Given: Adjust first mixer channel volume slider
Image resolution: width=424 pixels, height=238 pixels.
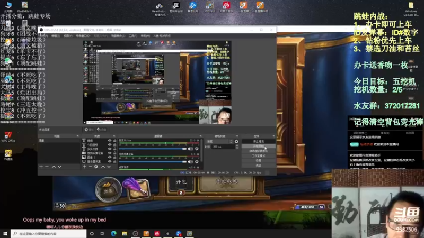Looking at the screenshot, I should pyautogui.click(x=153, y=149).
